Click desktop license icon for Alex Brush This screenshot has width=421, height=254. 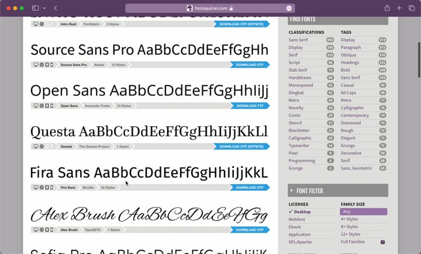pos(36,229)
